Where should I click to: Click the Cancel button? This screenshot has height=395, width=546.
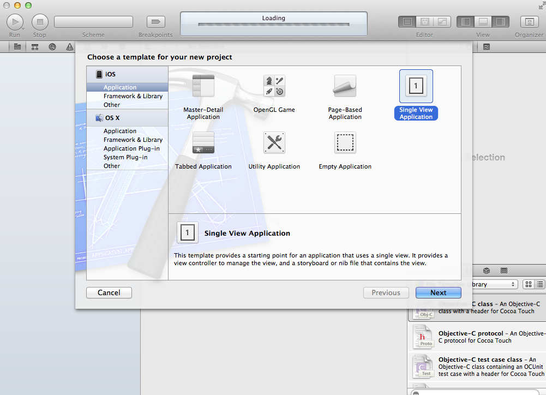click(109, 292)
